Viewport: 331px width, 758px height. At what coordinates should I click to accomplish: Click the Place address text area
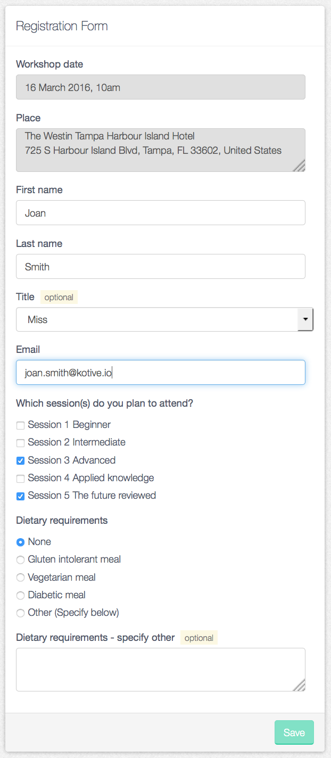click(161, 150)
